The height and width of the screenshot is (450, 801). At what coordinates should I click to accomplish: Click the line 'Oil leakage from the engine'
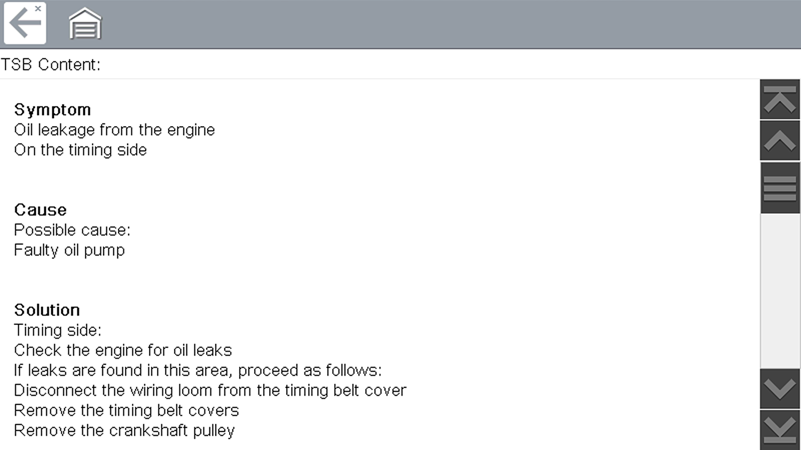point(114,130)
